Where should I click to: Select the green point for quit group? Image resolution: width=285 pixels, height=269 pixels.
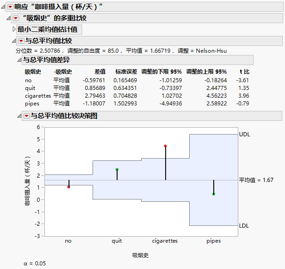(117, 169)
